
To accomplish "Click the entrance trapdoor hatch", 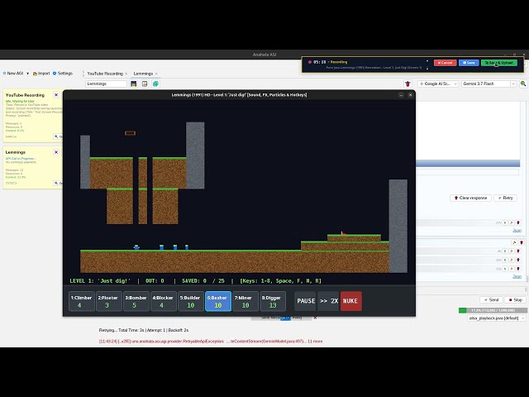I will point(131,133).
